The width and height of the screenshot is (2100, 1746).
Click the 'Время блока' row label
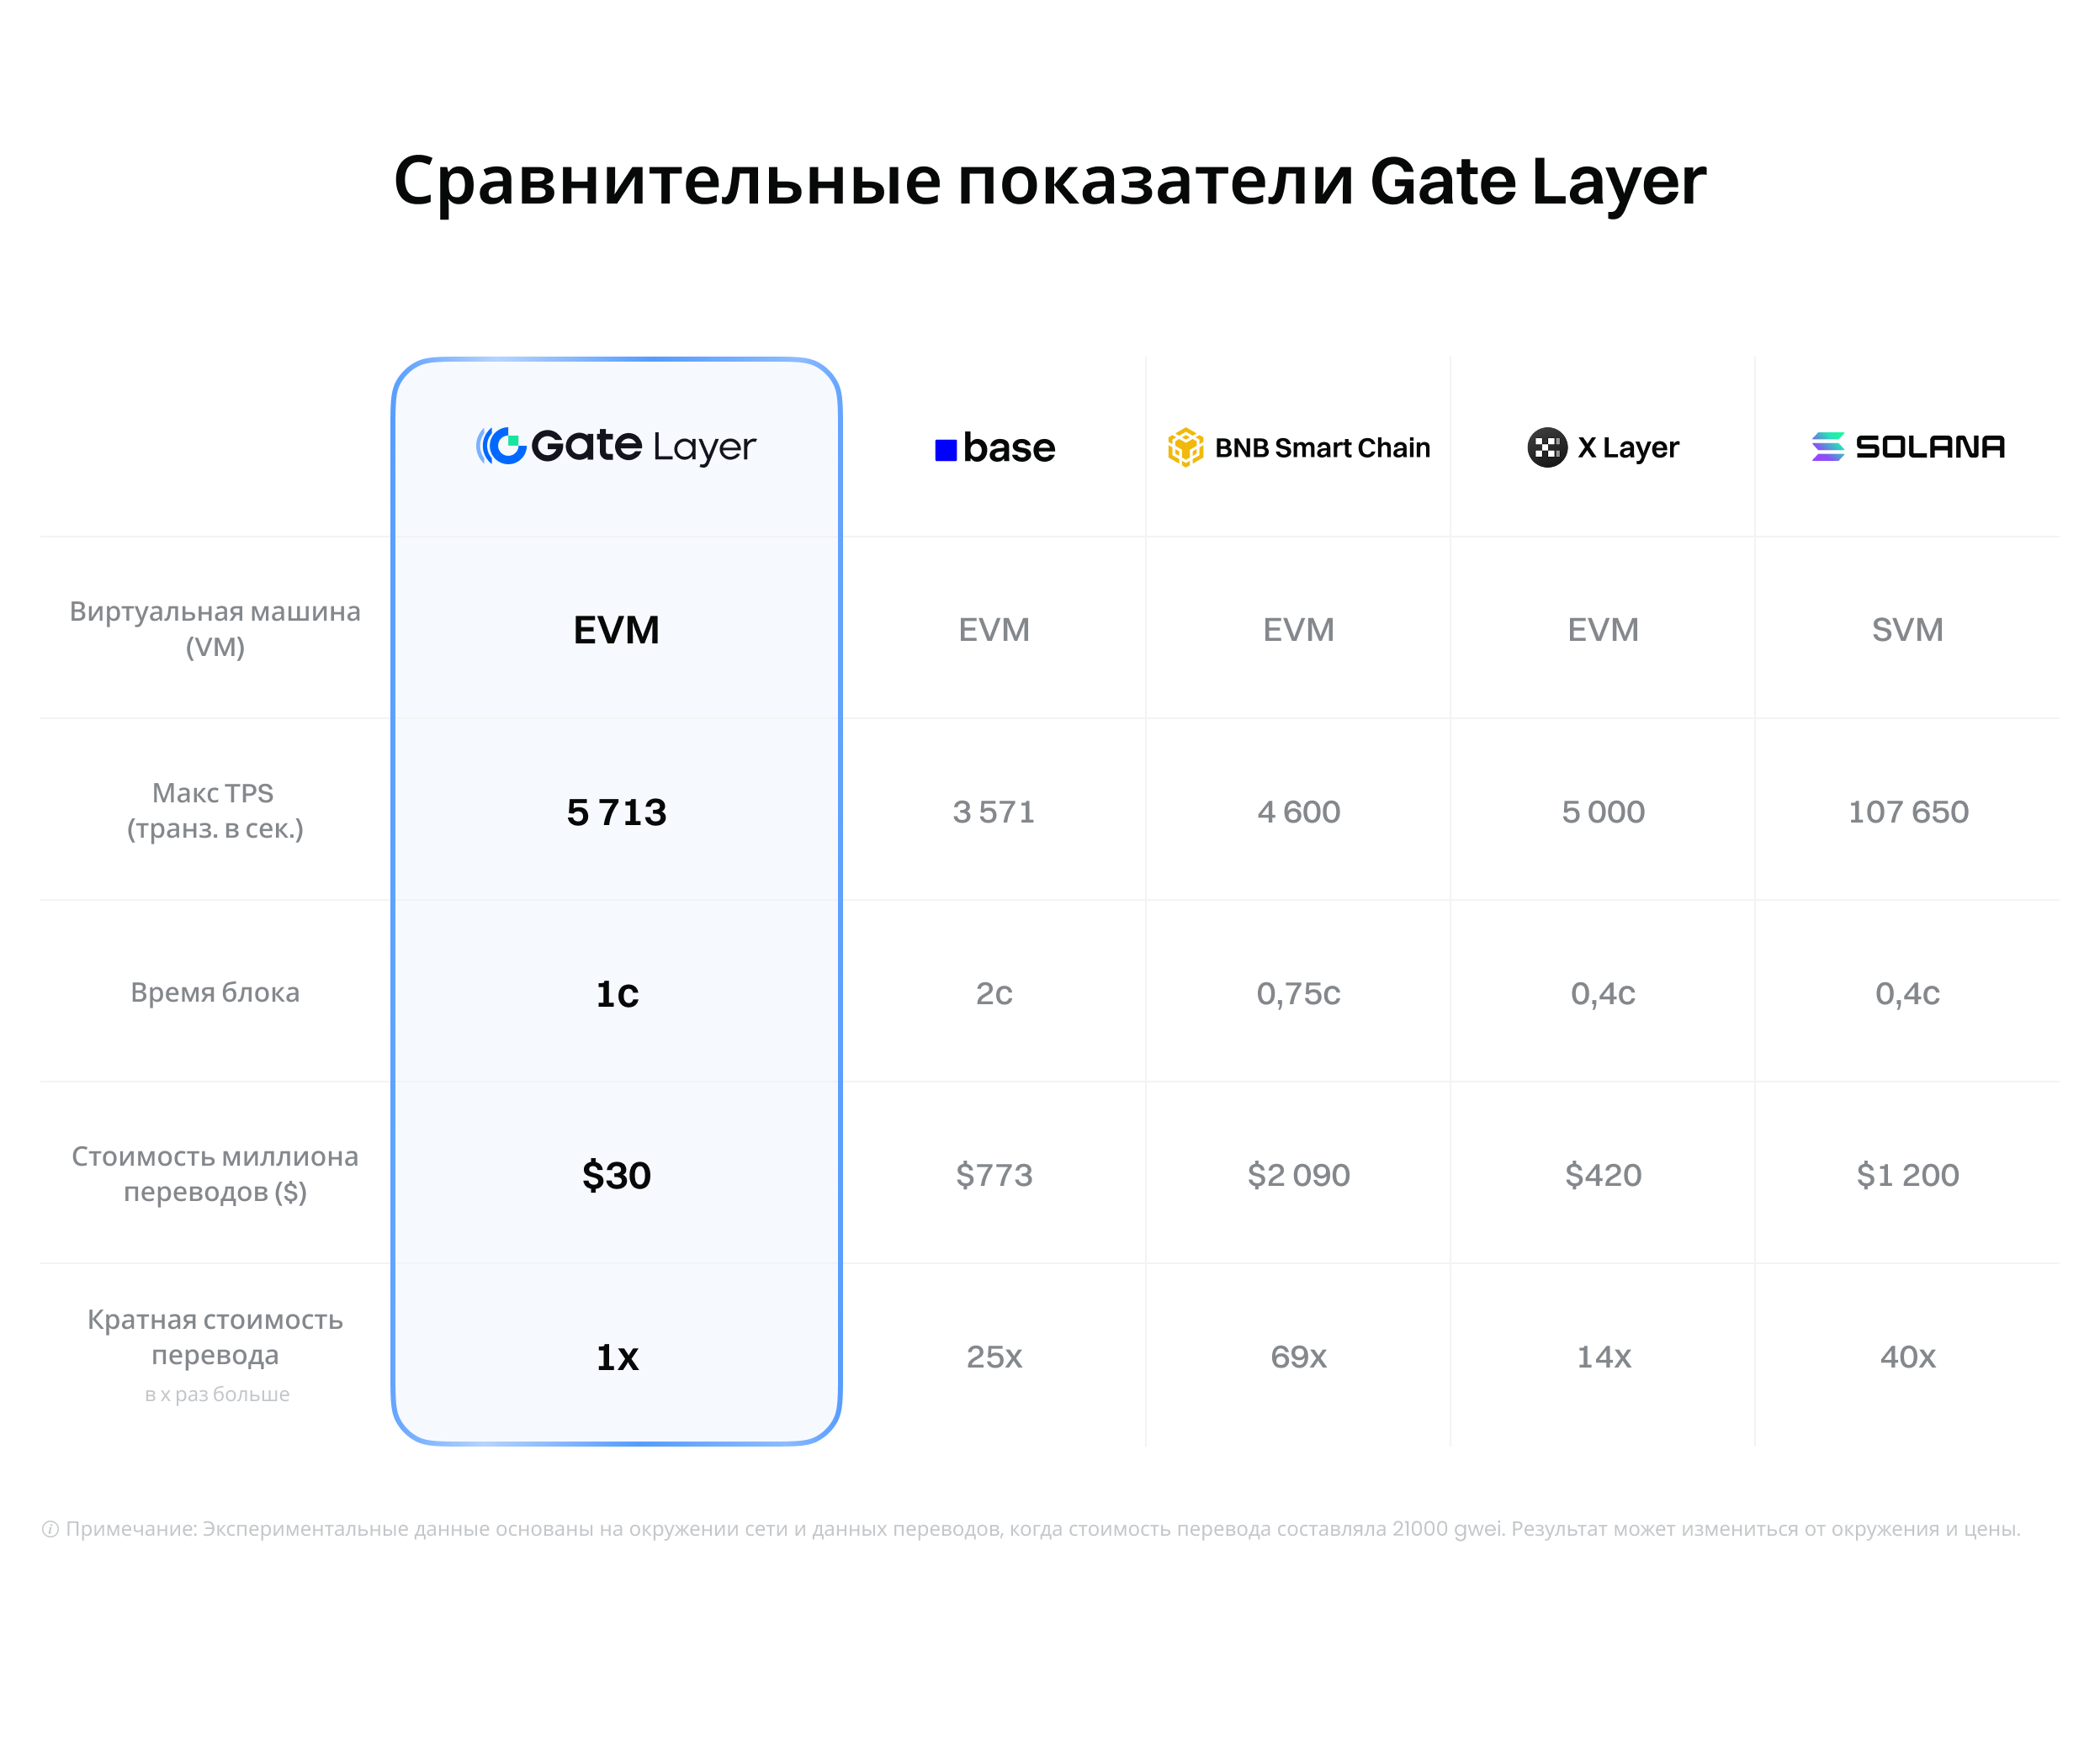[x=214, y=992]
